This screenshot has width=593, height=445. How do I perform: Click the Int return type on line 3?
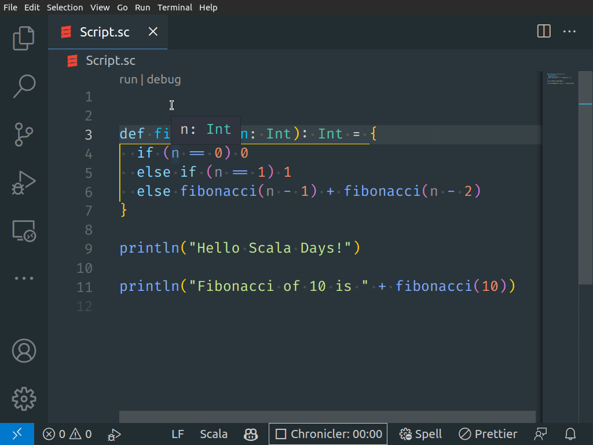(x=330, y=134)
